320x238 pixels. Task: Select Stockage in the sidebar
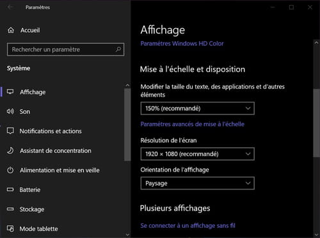tap(32, 209)
